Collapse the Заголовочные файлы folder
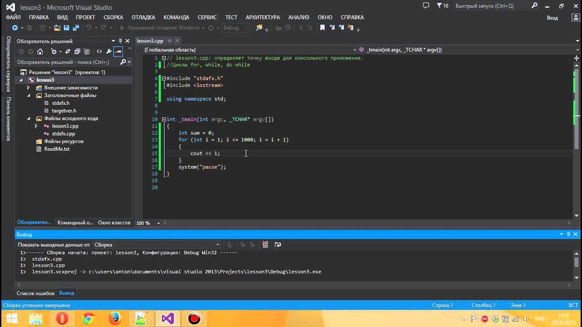 [28, 95]
